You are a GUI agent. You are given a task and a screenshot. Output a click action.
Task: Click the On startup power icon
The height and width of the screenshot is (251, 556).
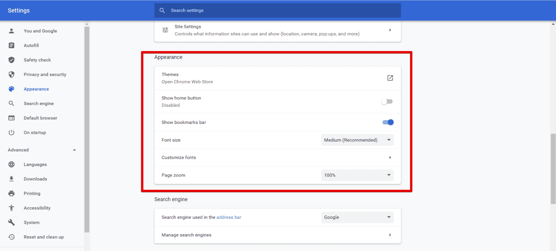click(x=11, y=132)
